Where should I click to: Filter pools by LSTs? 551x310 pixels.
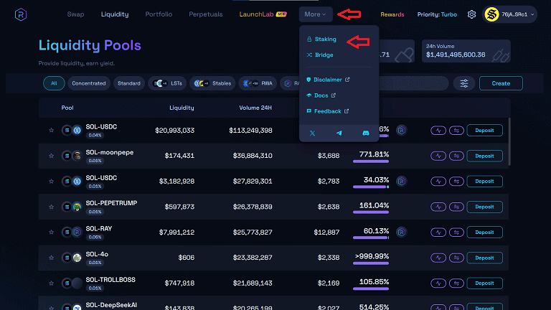pos(167,83)
